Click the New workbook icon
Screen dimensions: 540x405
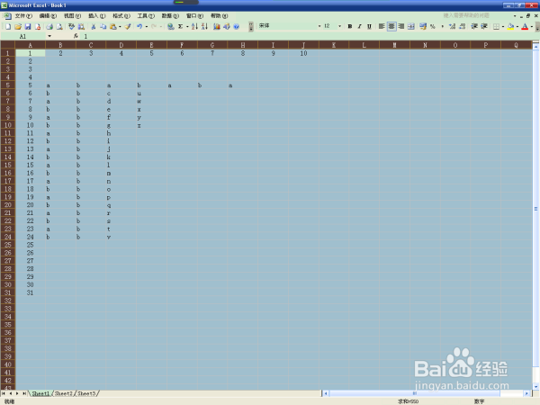(8, 26)
